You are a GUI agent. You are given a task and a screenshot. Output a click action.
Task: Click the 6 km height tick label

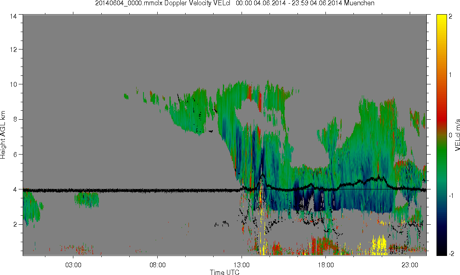pyautogui.click(x=15, y=155)
